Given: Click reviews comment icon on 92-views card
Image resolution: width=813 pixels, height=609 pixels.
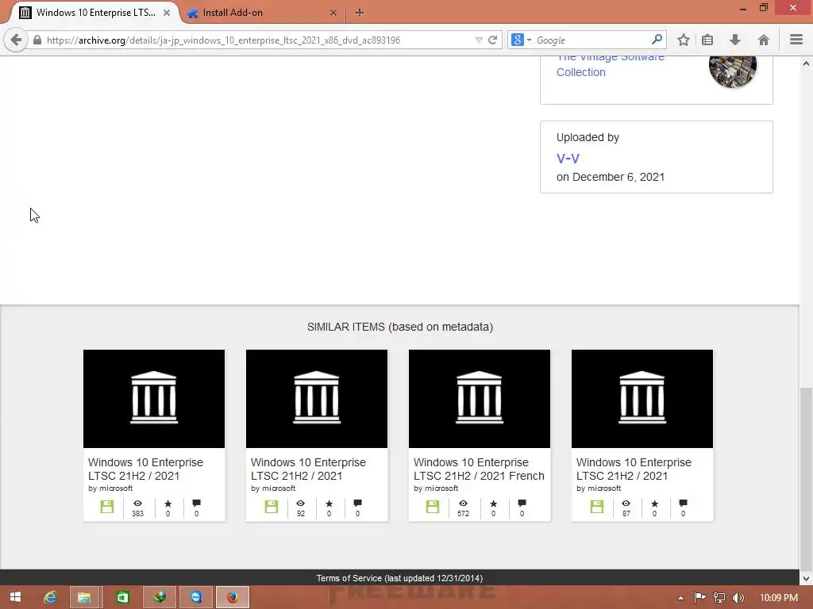Looking at the screenshot, I should tap(357, 504).
